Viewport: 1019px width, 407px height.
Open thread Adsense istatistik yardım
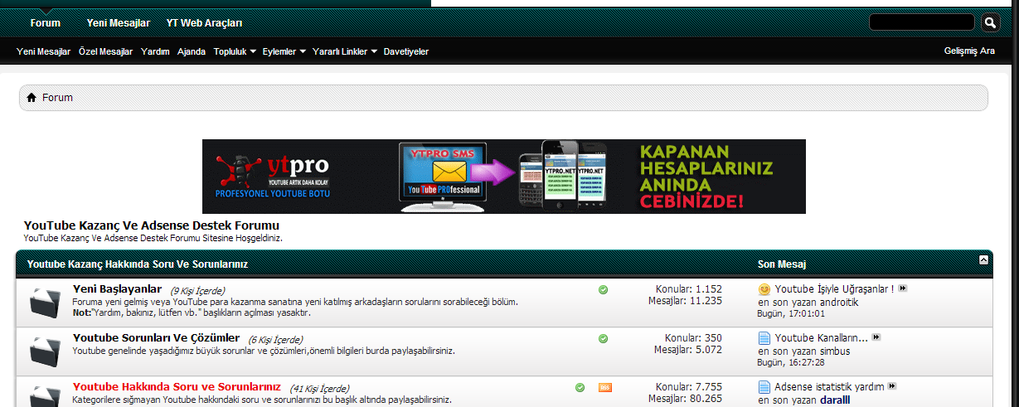coord(829,387)
